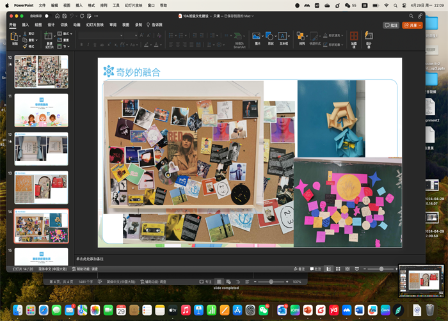Adjust the PowerPoint zoom slider
Viewport: 448px width, 321px height.
[x=381, y=269]
